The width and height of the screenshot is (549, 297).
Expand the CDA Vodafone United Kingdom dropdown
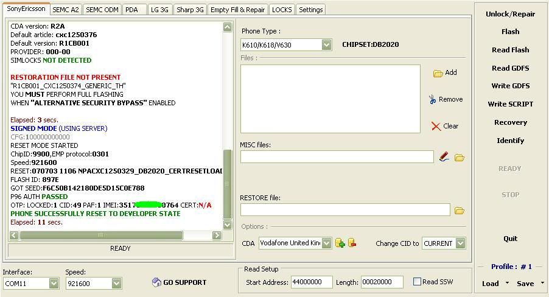tap(326, 243)
